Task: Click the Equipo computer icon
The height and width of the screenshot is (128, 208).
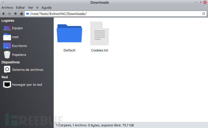Action: tap(7, 28)
